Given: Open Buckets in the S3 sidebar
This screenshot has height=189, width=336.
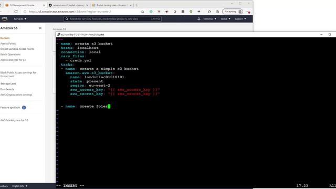Looking at the screenshot, I should 5,38.
